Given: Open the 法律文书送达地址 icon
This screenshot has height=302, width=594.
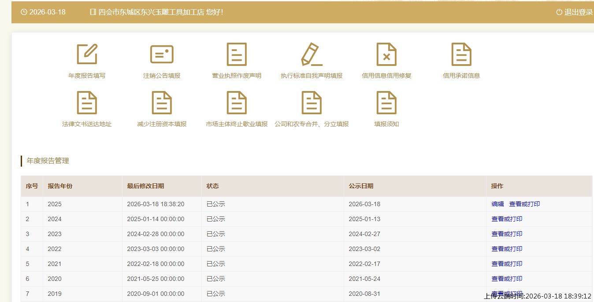Looking at the screenshot, I should (x=87, y=103).
